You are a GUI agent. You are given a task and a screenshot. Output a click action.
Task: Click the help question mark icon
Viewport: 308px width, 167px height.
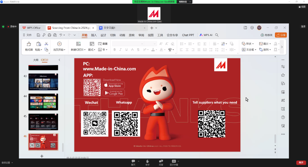283,117
